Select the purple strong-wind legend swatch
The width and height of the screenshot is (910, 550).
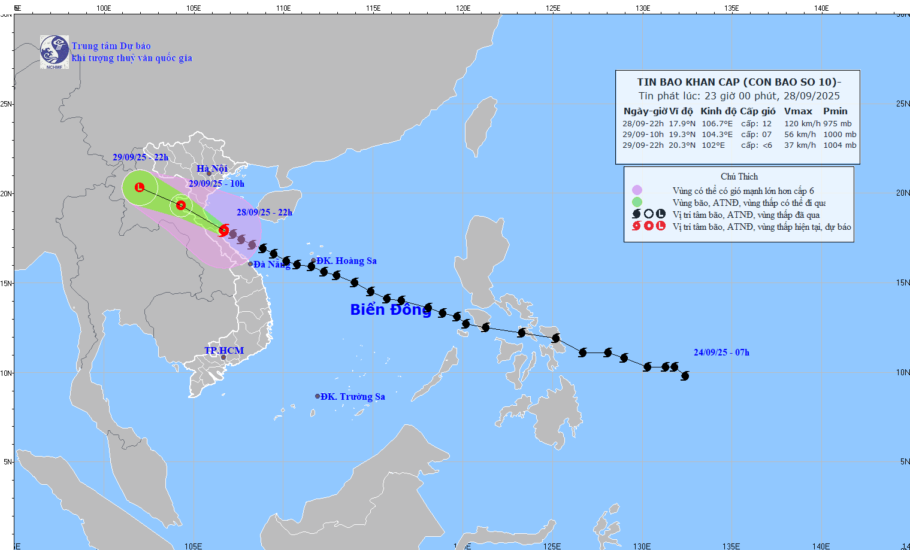pos(637,190)
